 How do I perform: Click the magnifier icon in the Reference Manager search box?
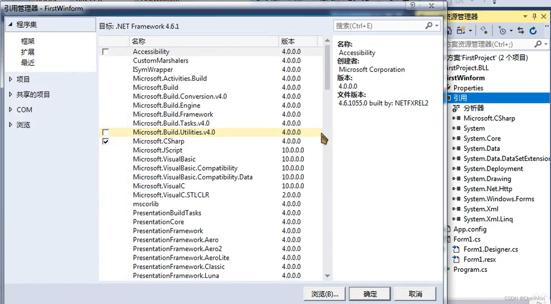(x=429, y=25)
